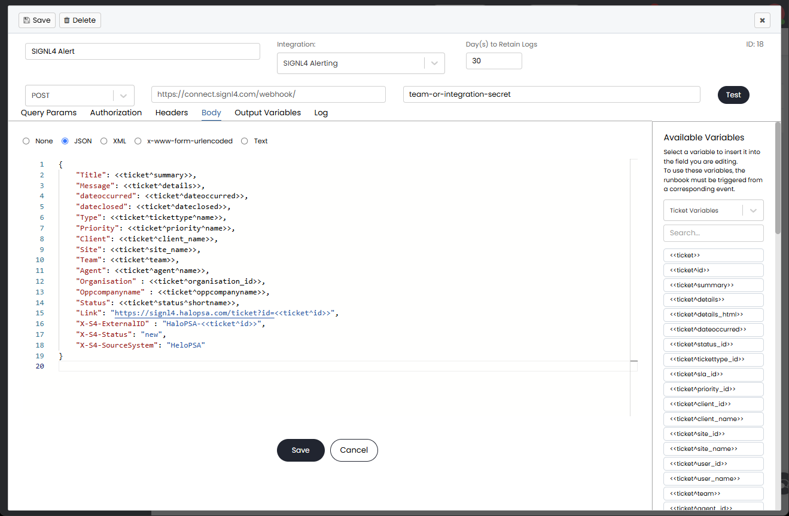Click the "Title" line in JSON editor
Image resolution: width=789 pixels, height=516 pixels.
pyautogui.click(x=136, y=175)
